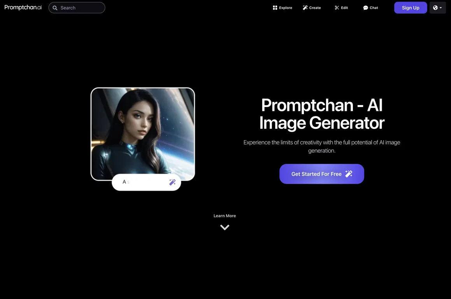Click the prompt text box under the image
This screenshot has height=299, width=451.
(146, 182)
